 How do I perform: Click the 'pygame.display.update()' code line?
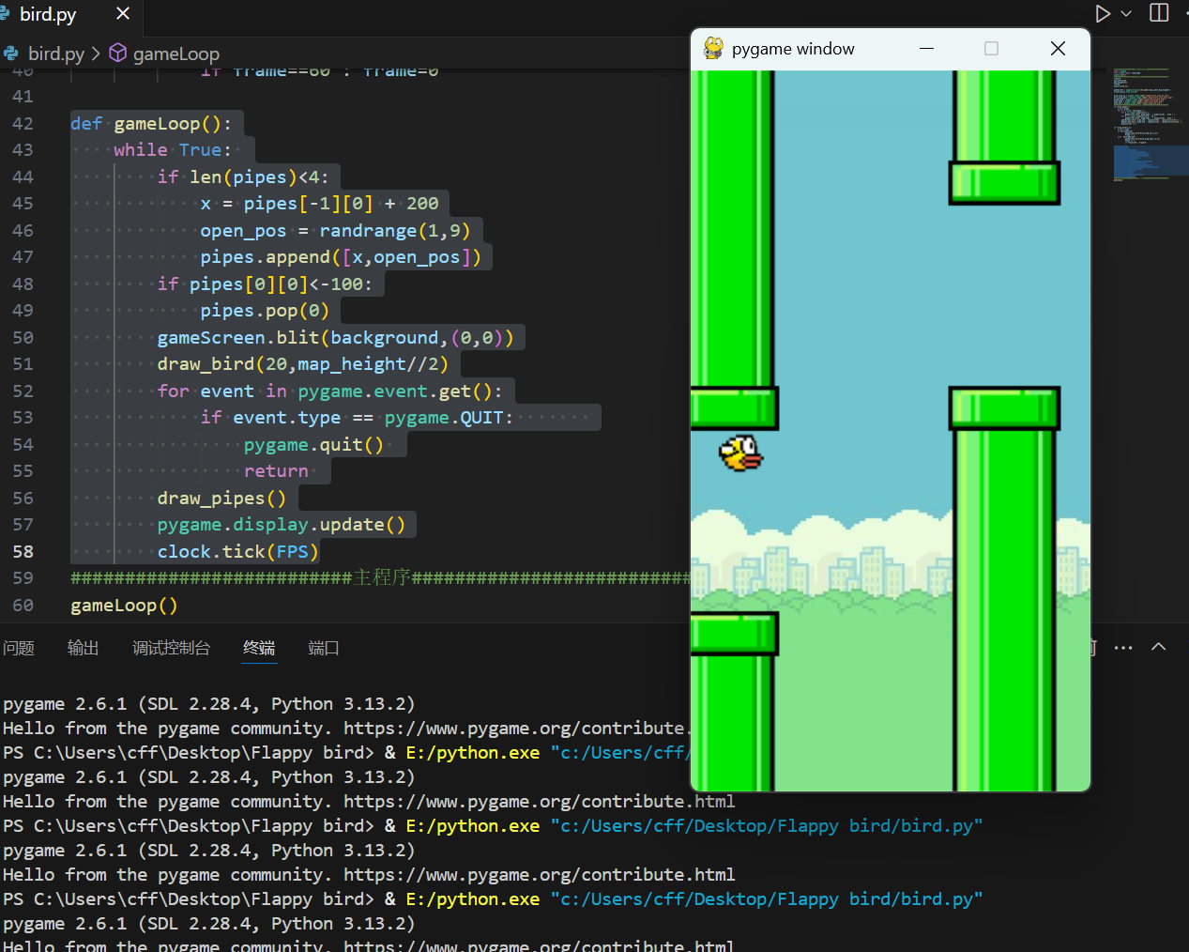pos(282,524)
